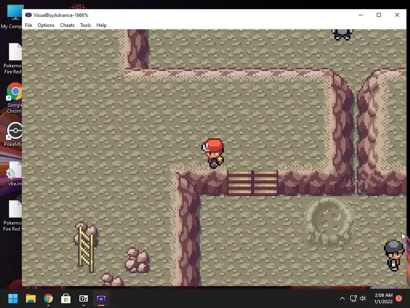410x308 pixels.
Task: Open 7-Zip from the taskbar
Action: click(84, 298)
